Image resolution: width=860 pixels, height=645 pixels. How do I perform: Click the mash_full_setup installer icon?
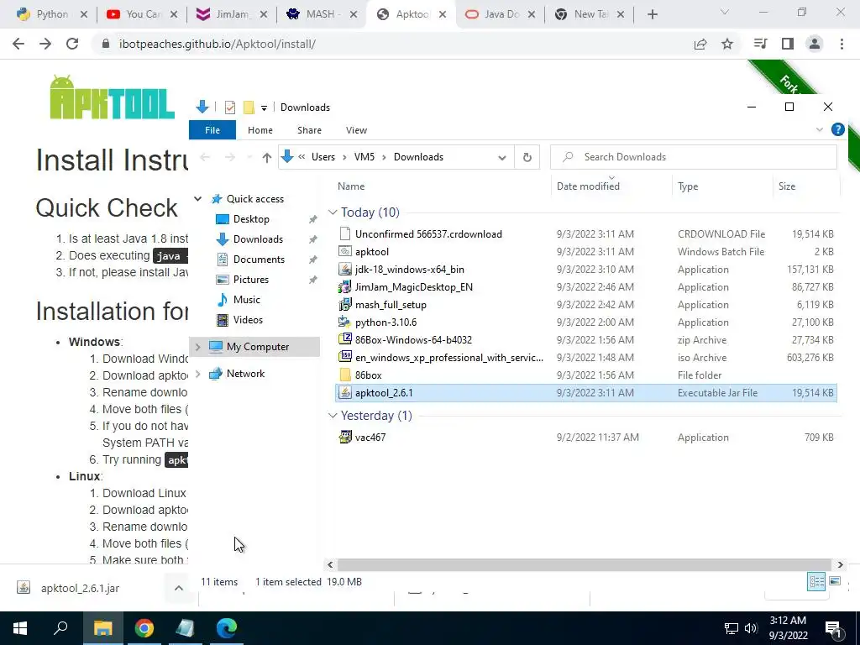point(345,304)
